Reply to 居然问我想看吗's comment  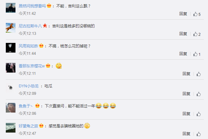pos(183,14)
